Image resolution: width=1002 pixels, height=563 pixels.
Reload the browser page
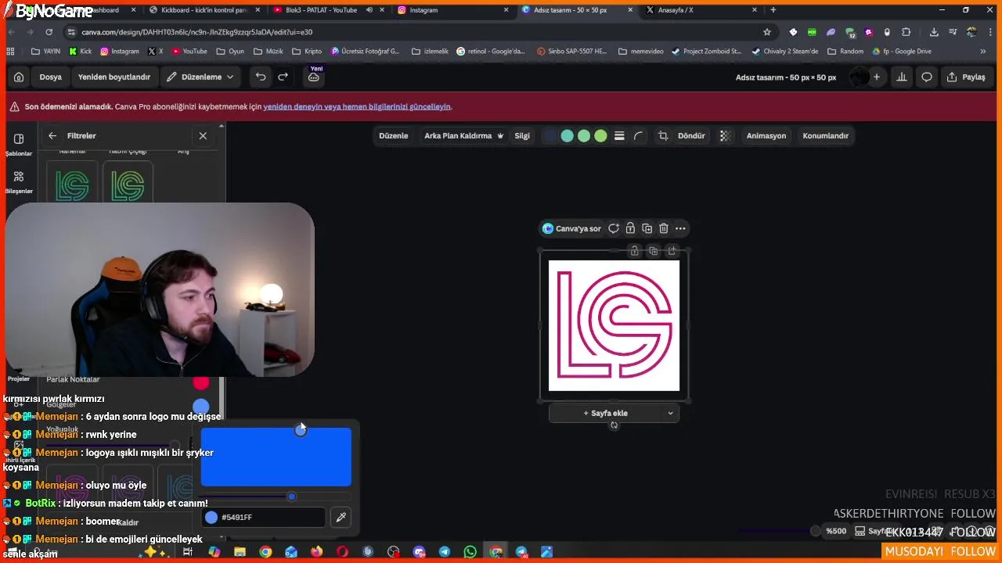[49, 32]
